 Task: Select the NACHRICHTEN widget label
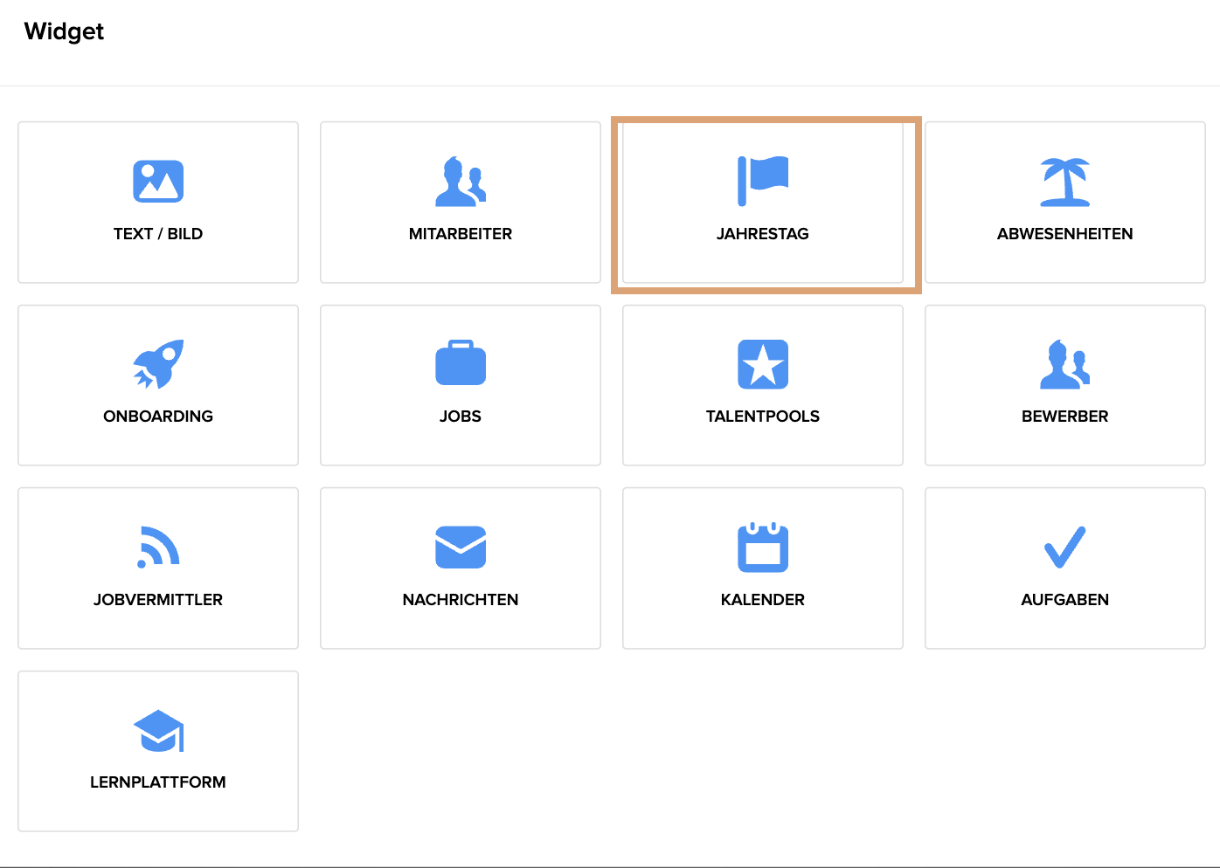461,600
